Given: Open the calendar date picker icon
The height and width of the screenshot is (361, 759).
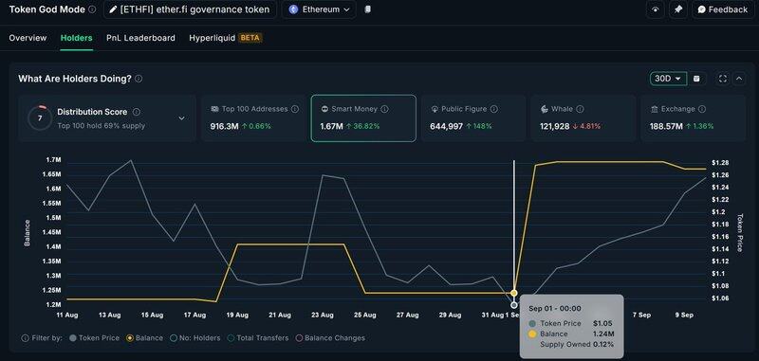Looking at the screenshot, I should (x=696, y=79).
